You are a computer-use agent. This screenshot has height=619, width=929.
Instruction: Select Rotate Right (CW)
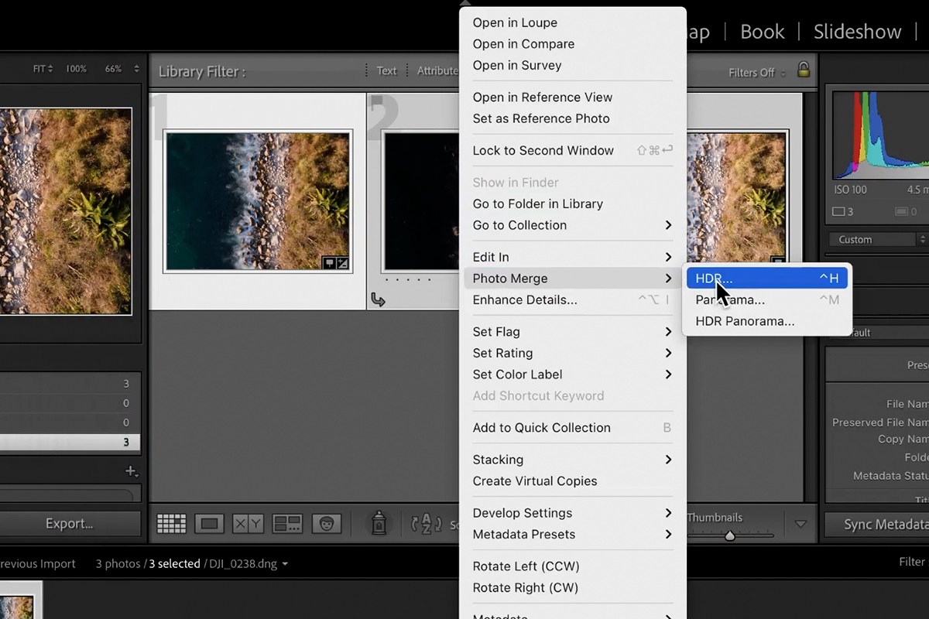click(x=573, y=587)
